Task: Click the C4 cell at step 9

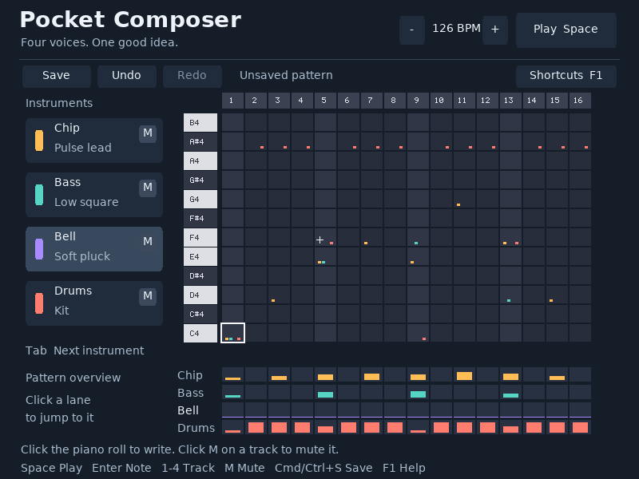Action: click(x=418, y=333)
